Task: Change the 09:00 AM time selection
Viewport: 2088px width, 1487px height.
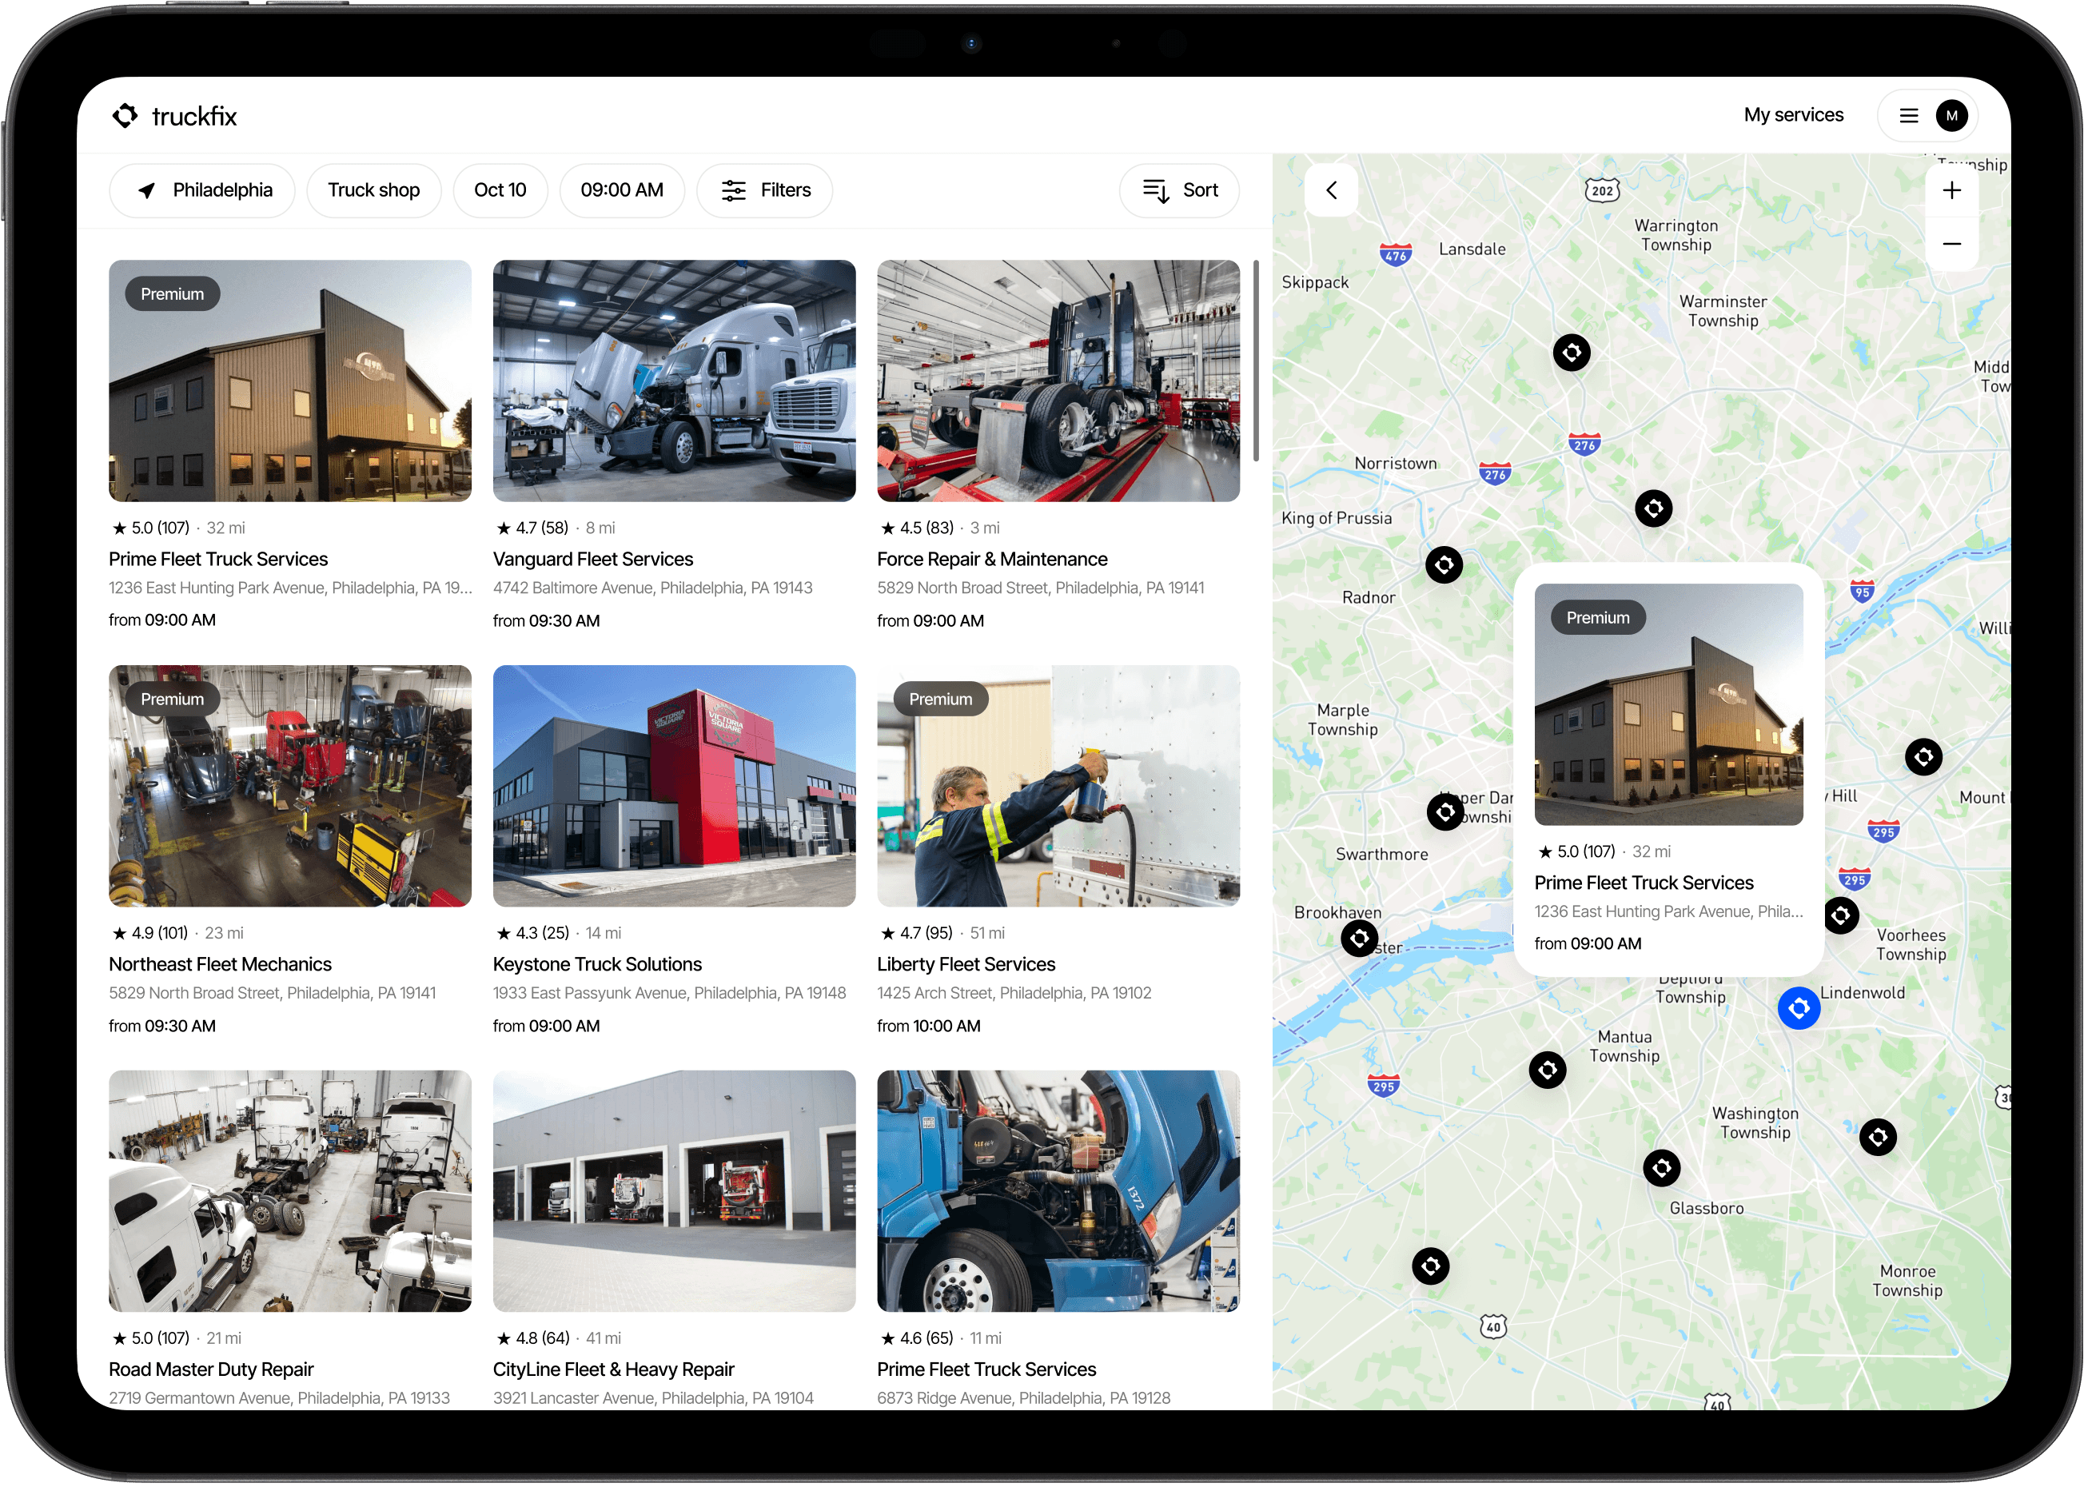Action: tap(622, 189)
